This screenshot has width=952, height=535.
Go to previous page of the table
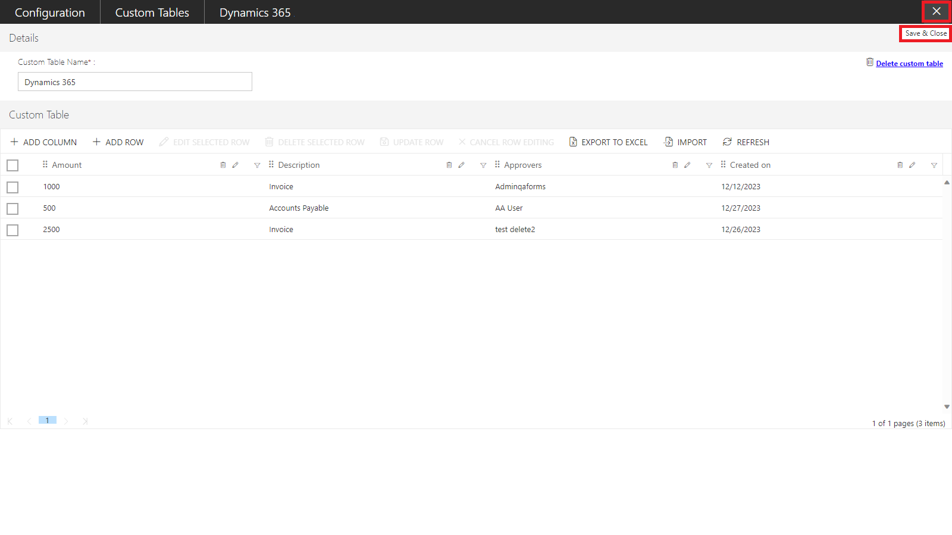pos(29,421)
